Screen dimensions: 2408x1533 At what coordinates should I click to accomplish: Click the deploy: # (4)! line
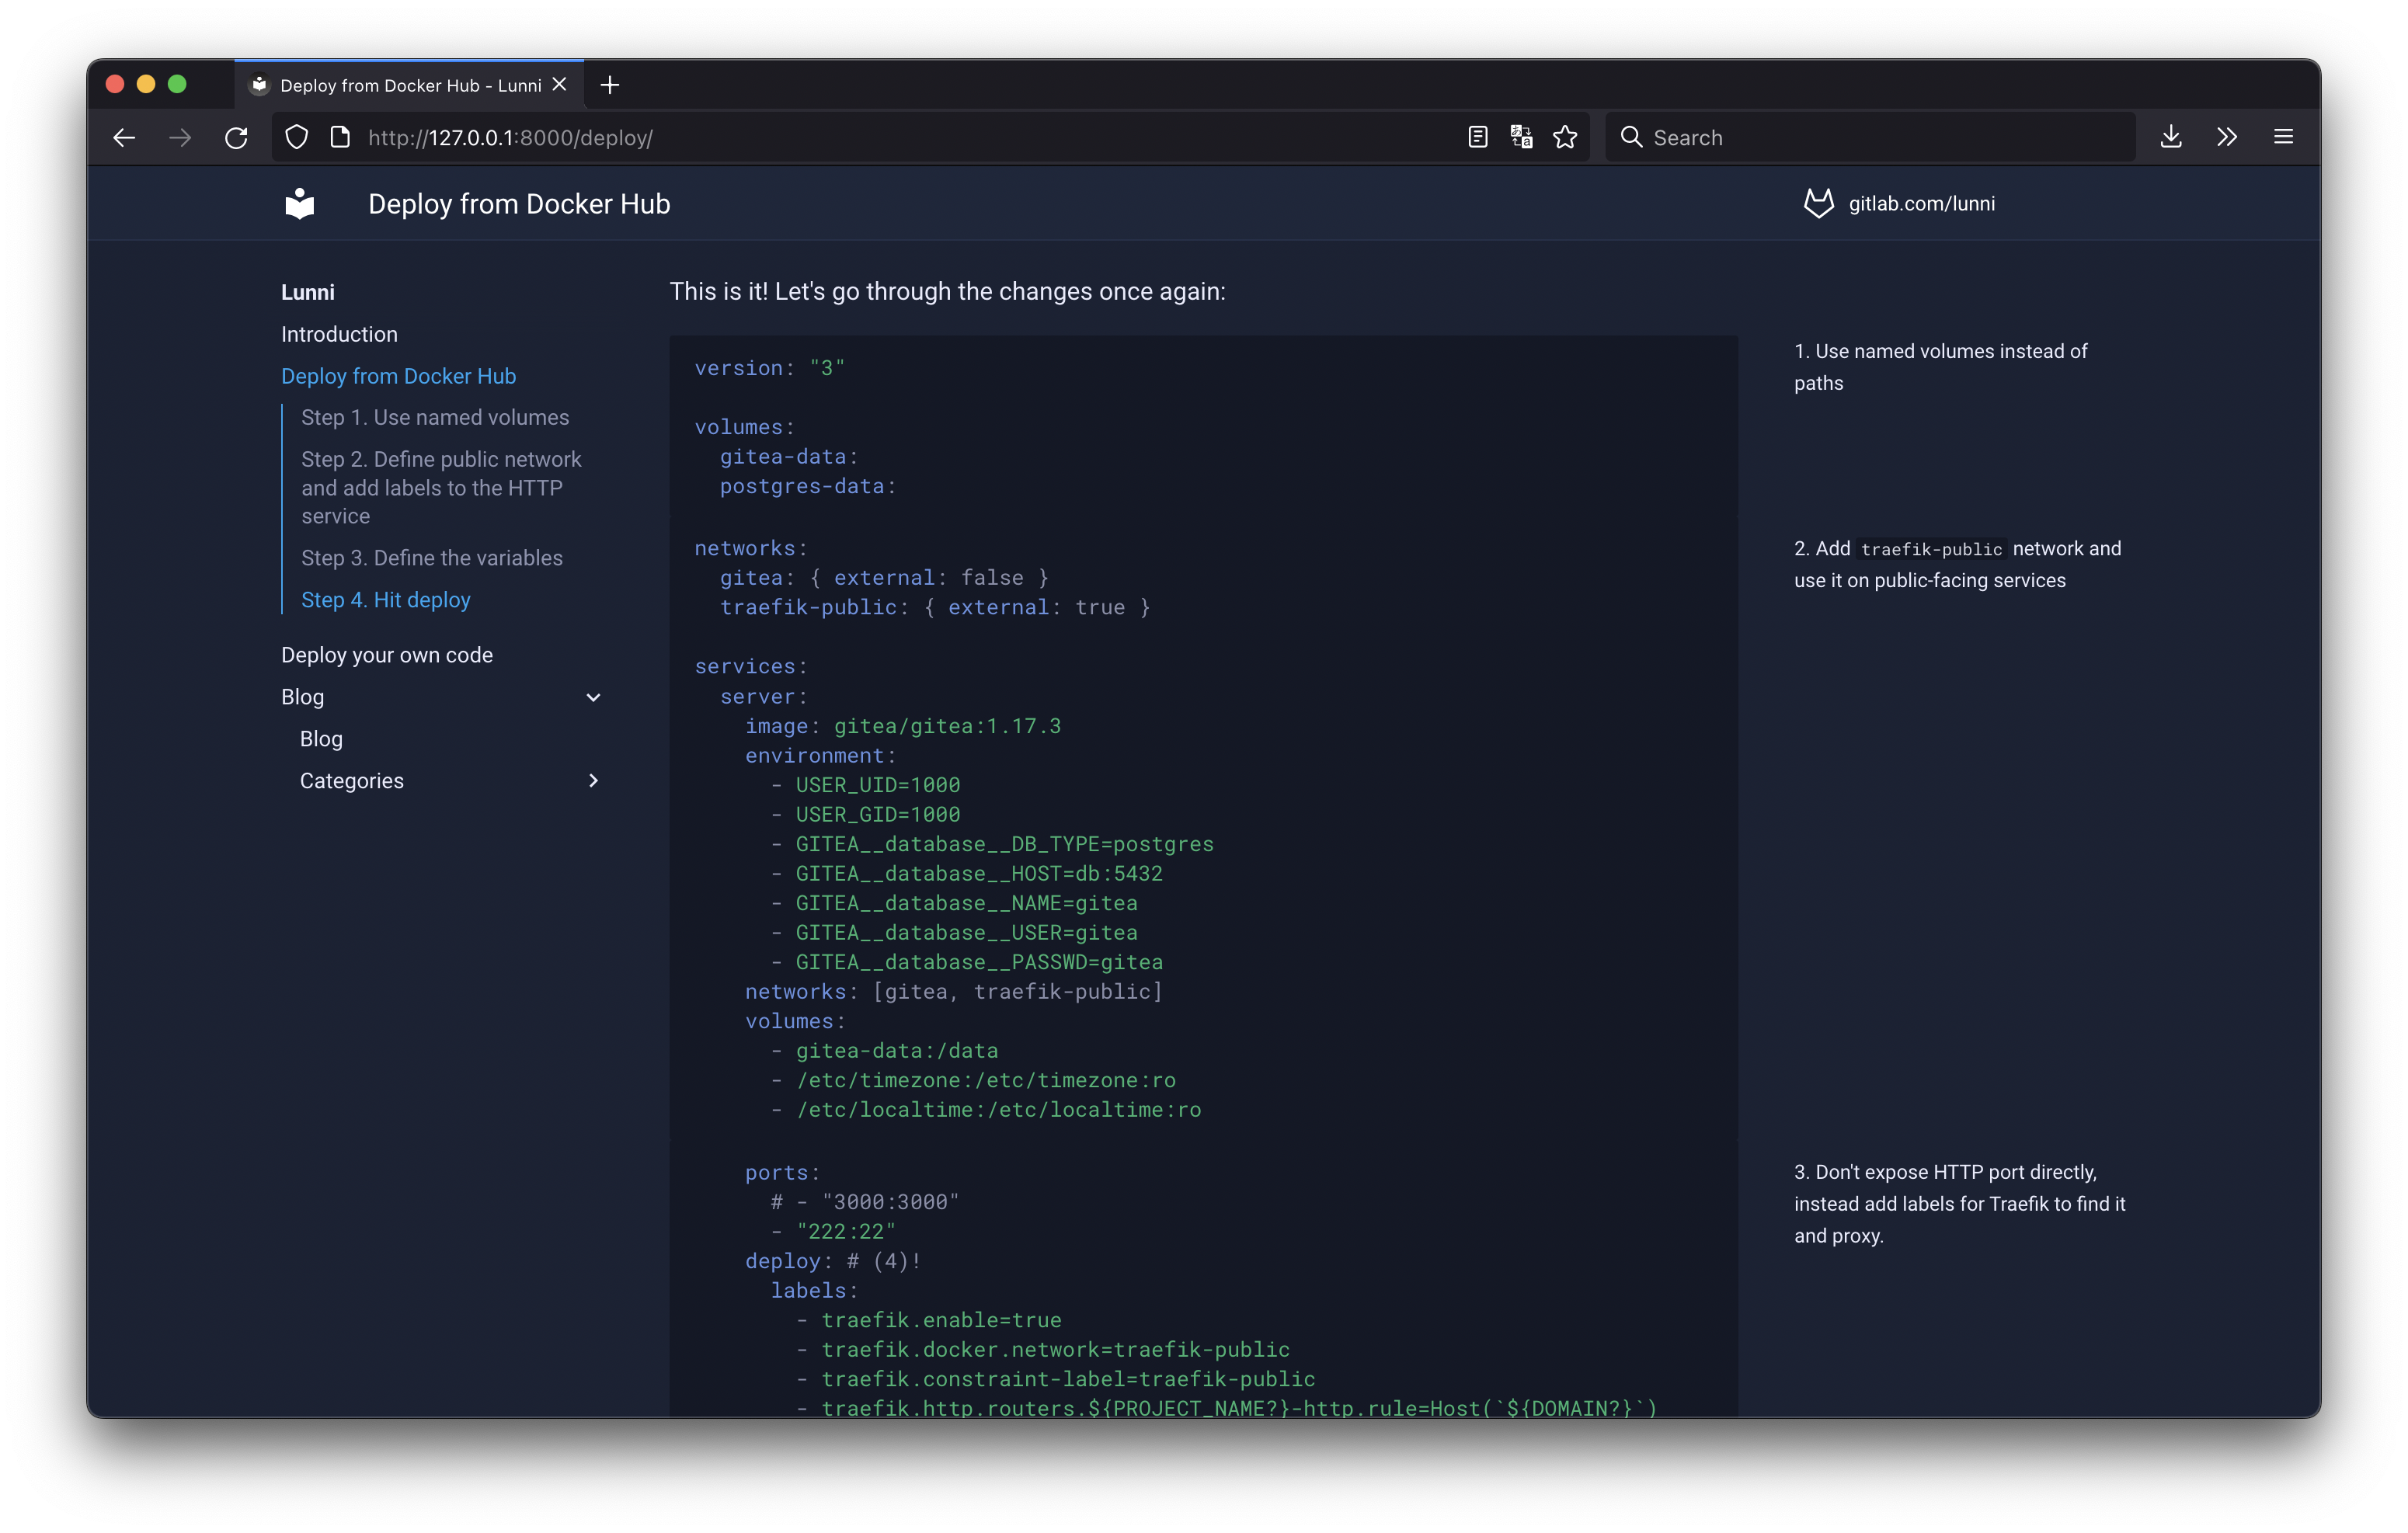pos(833,1261)
